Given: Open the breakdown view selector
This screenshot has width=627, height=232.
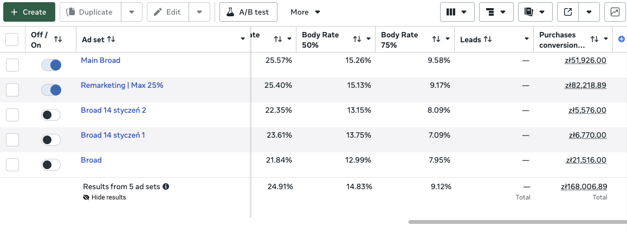Looking at the screenshot, I should coord(496,12).
